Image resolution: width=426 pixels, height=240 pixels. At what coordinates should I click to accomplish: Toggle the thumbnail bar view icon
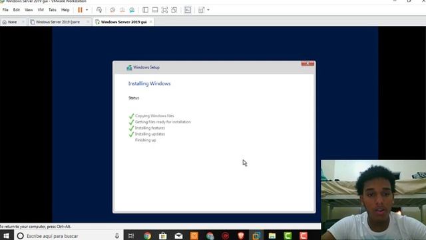(155, 10)
